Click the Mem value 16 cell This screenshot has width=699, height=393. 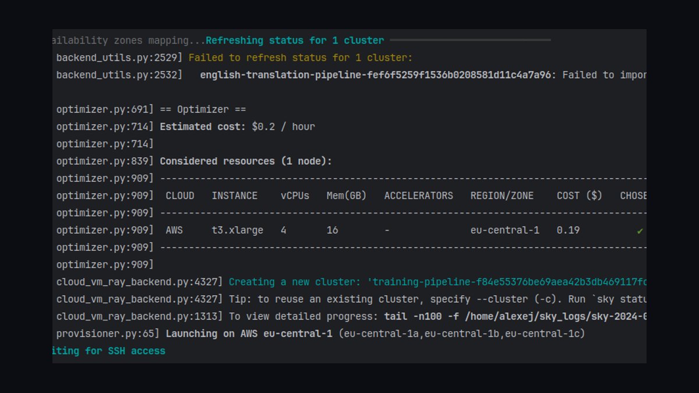click(x=332, y=230)
